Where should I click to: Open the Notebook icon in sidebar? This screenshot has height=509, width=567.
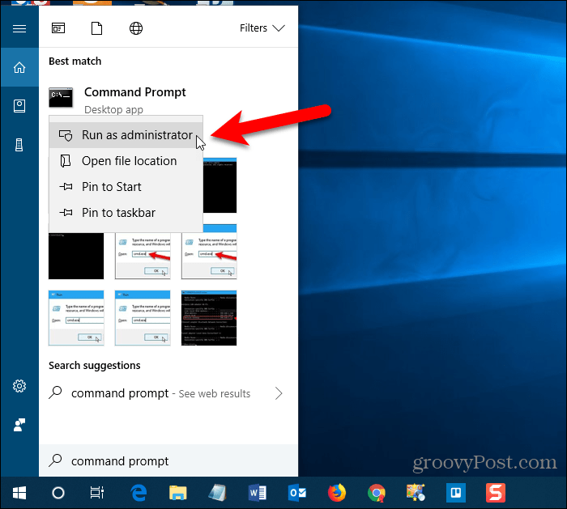coord(19,106)
